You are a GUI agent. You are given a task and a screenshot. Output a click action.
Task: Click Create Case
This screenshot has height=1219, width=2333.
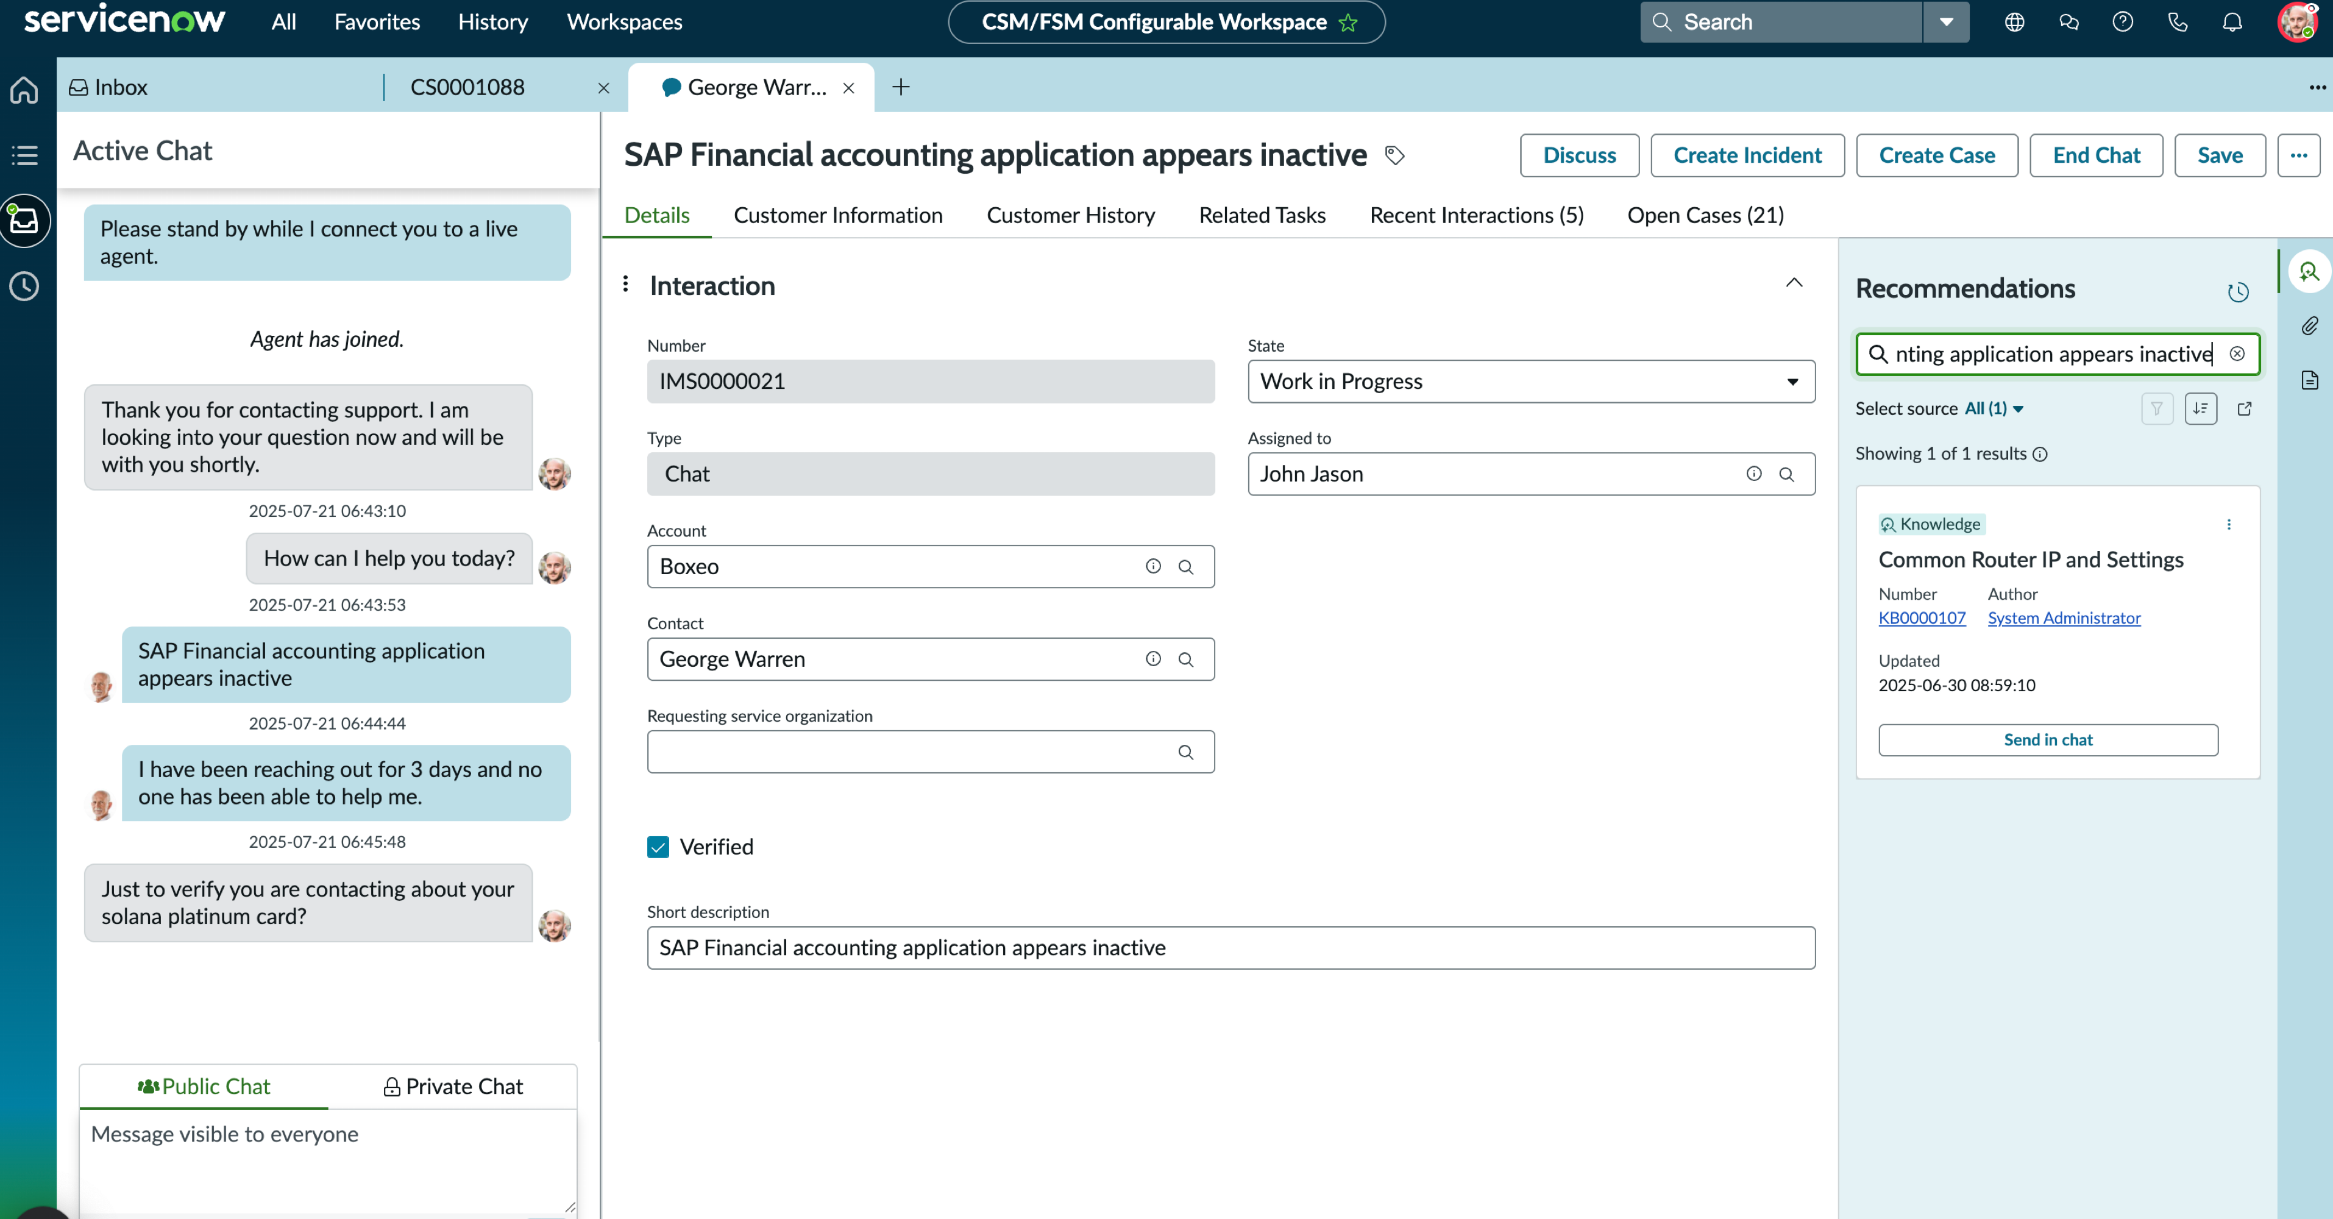click(x=1936, y=156)
